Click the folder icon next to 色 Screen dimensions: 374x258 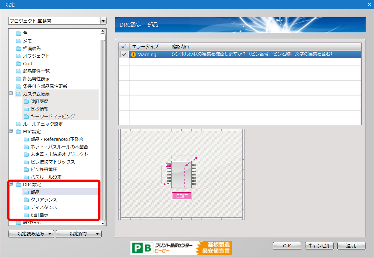click(x=19, y=33)
